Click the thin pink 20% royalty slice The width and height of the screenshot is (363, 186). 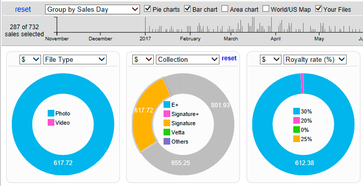(x=302, y=83)
